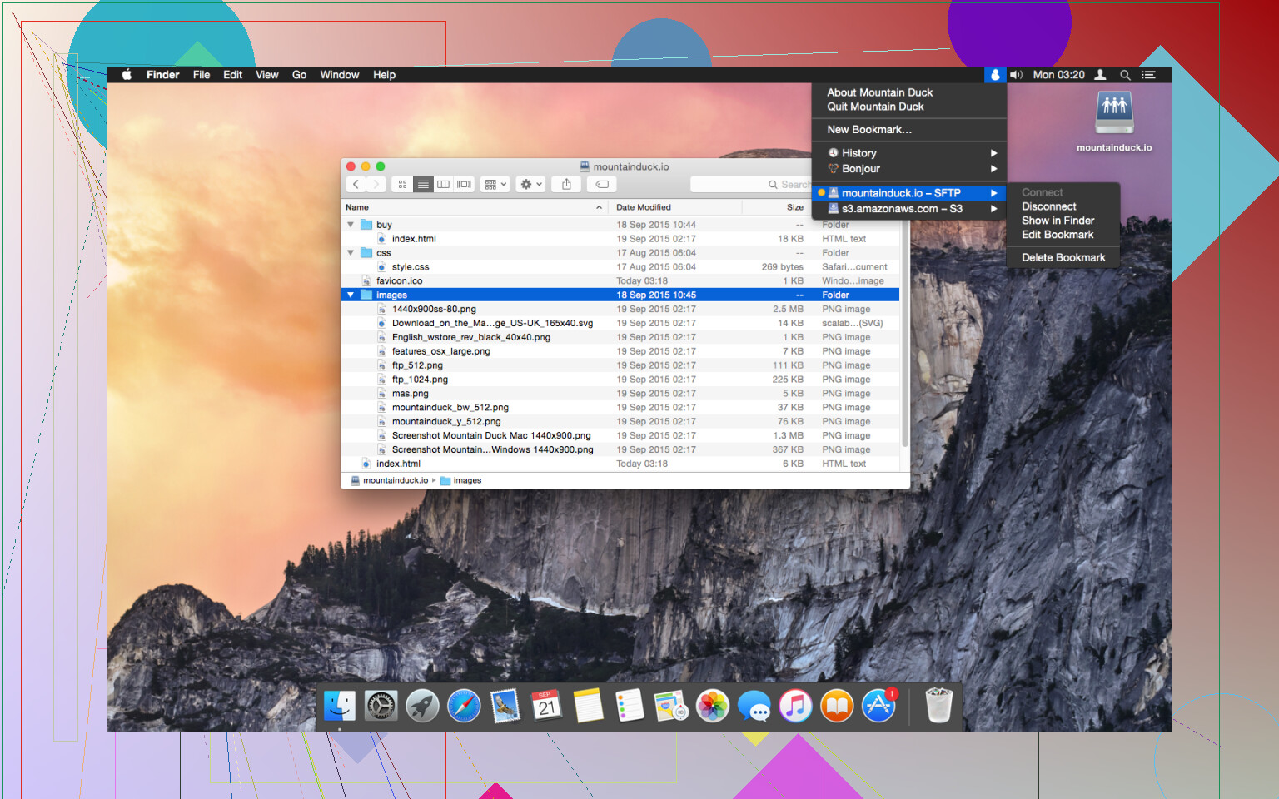Click the user account icon in menu bar

1100,75
